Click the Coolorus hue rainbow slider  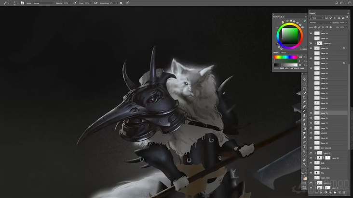pyautogui.click(x=285, y=57)
